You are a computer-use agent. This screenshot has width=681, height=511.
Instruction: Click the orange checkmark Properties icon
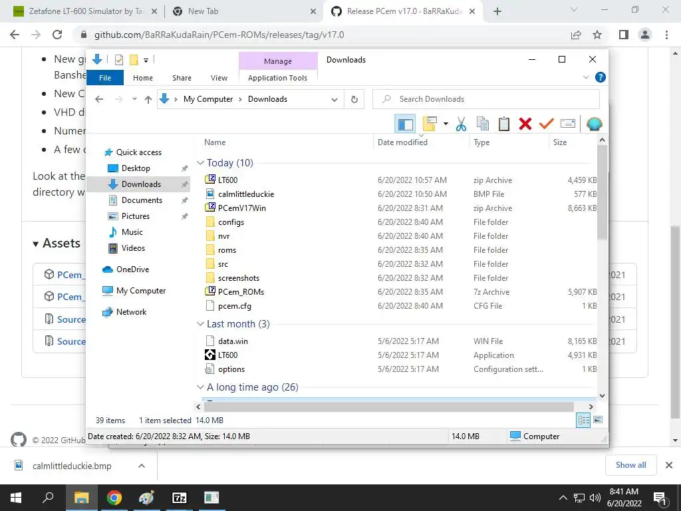(x=547, y=124)
